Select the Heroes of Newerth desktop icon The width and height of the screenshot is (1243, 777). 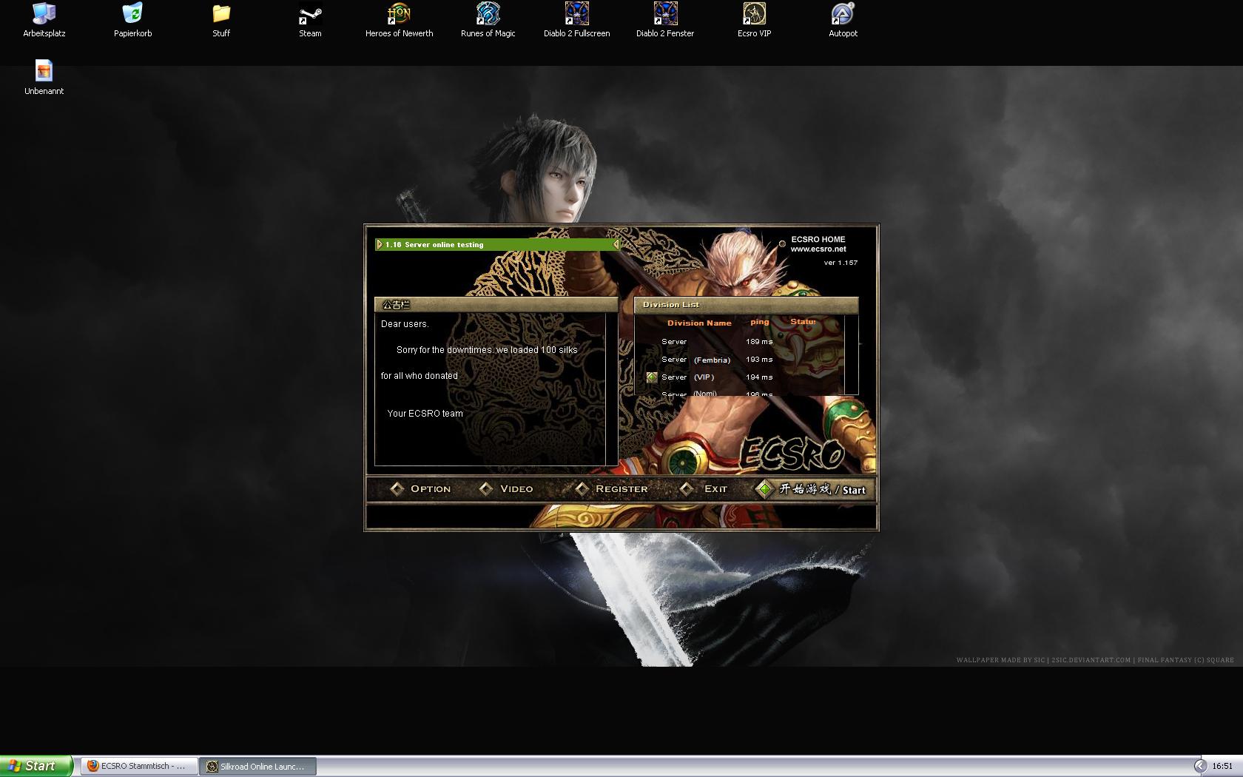coord(399,14)
